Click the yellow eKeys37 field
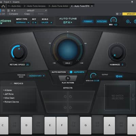Image resolution: width=136 pixels, height=136 pixels. pyautogui.click(x=129, y=14)
